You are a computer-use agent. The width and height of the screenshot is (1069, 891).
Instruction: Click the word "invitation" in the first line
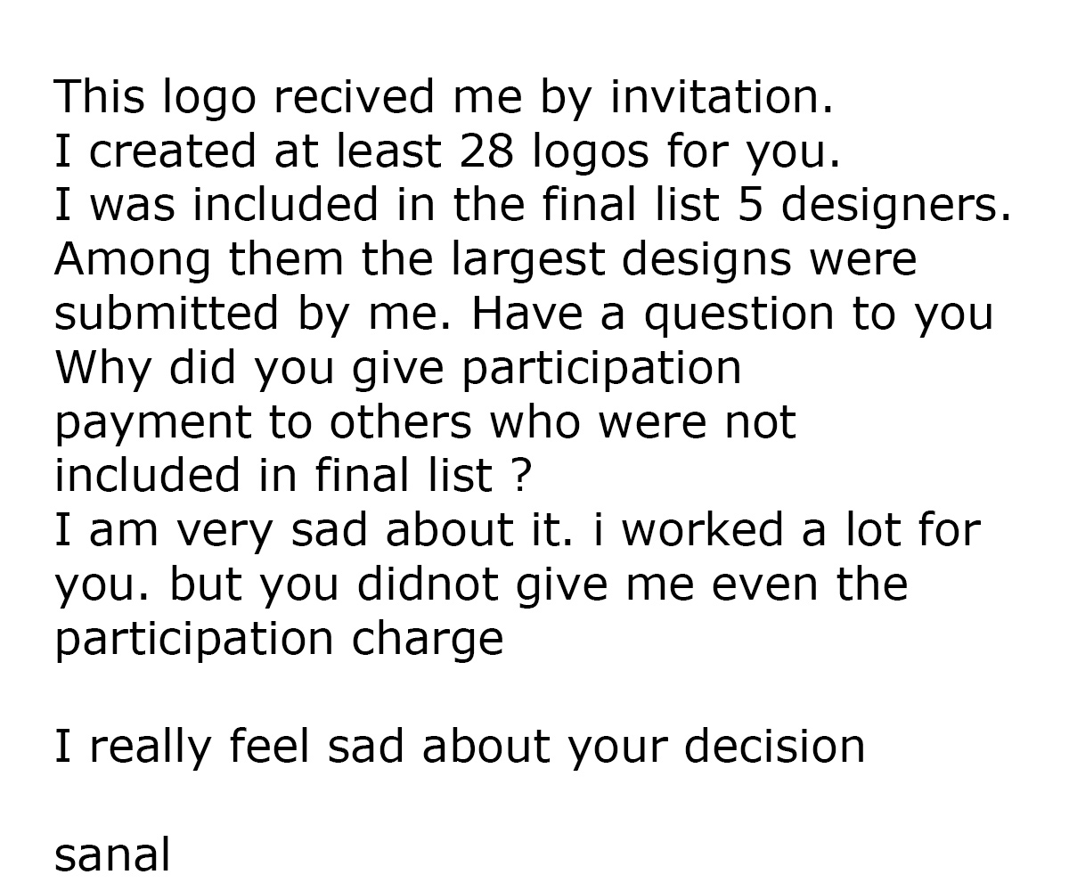pyautogui.click(x=722, y=96)
